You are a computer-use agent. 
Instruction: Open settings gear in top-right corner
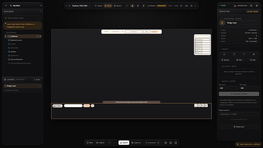point(257,6)
